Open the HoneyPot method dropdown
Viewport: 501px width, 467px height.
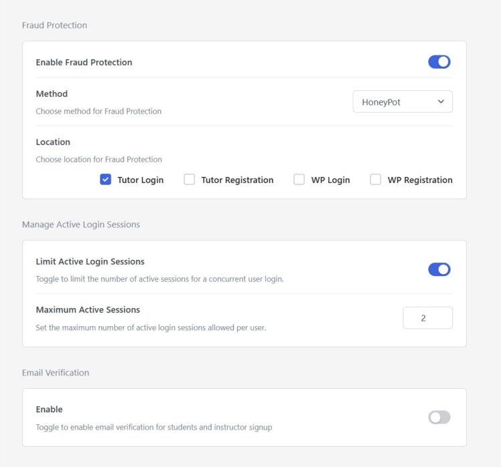point(401,102)
